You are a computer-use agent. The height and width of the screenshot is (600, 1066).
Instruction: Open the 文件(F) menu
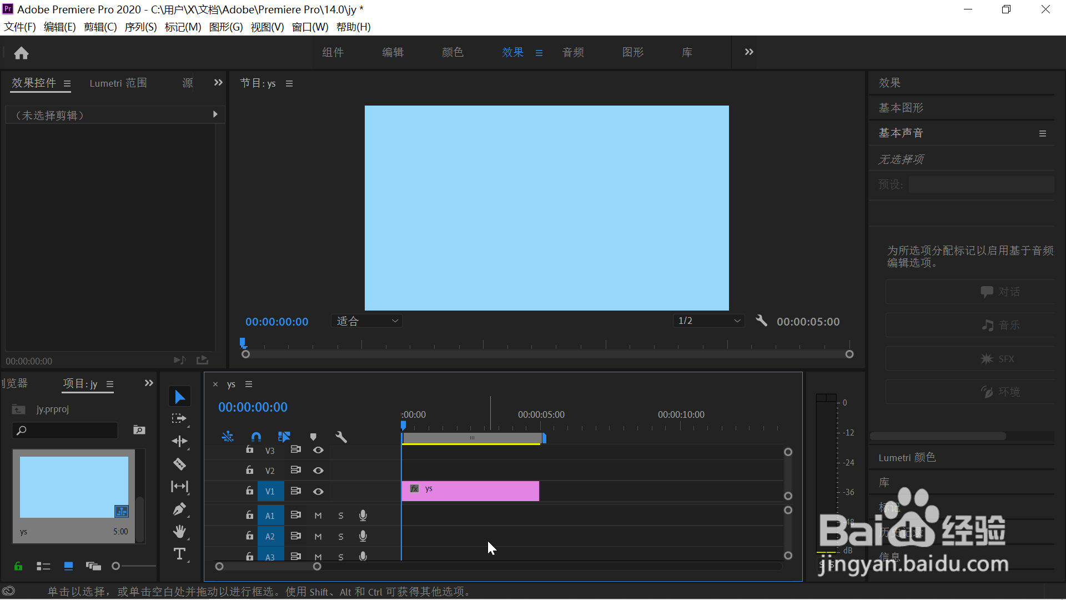[20, 27]
